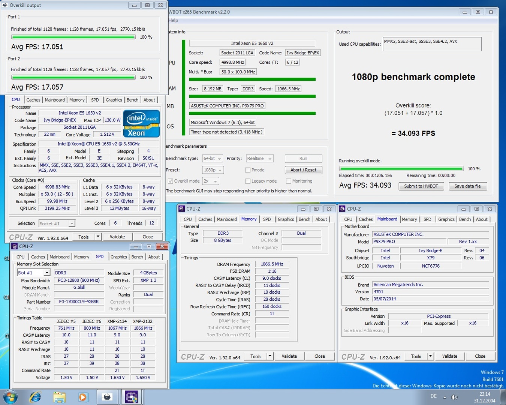Open Mainboard tab in CPU-Z CPU window

point(55,100)
